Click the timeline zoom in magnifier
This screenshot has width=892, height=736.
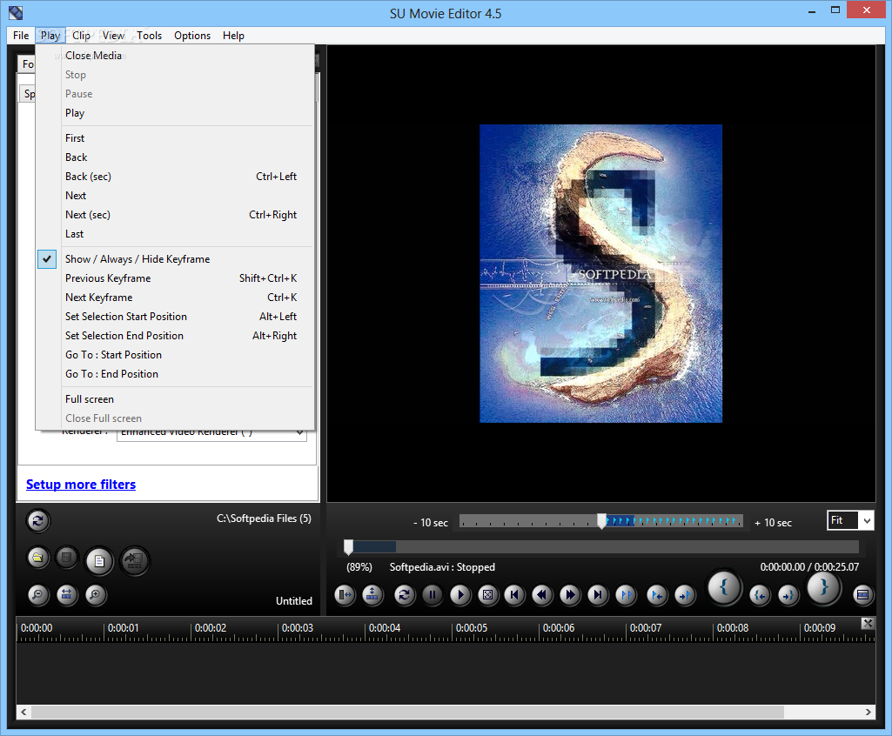(x=96, y=595)
